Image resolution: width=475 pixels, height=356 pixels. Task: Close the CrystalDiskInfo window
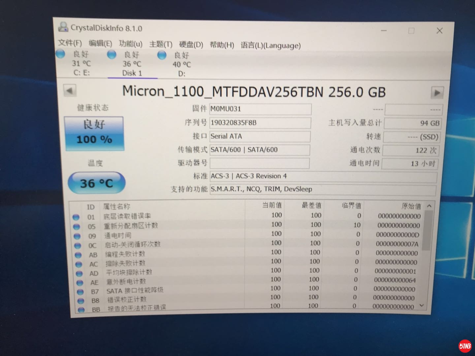pyautogui.click(x=439, y=31)
